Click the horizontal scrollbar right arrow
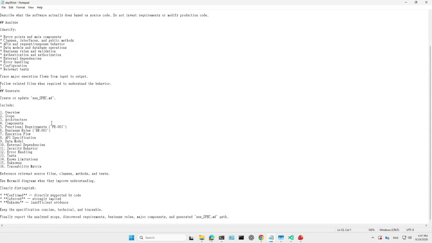 tap(426, 225)
